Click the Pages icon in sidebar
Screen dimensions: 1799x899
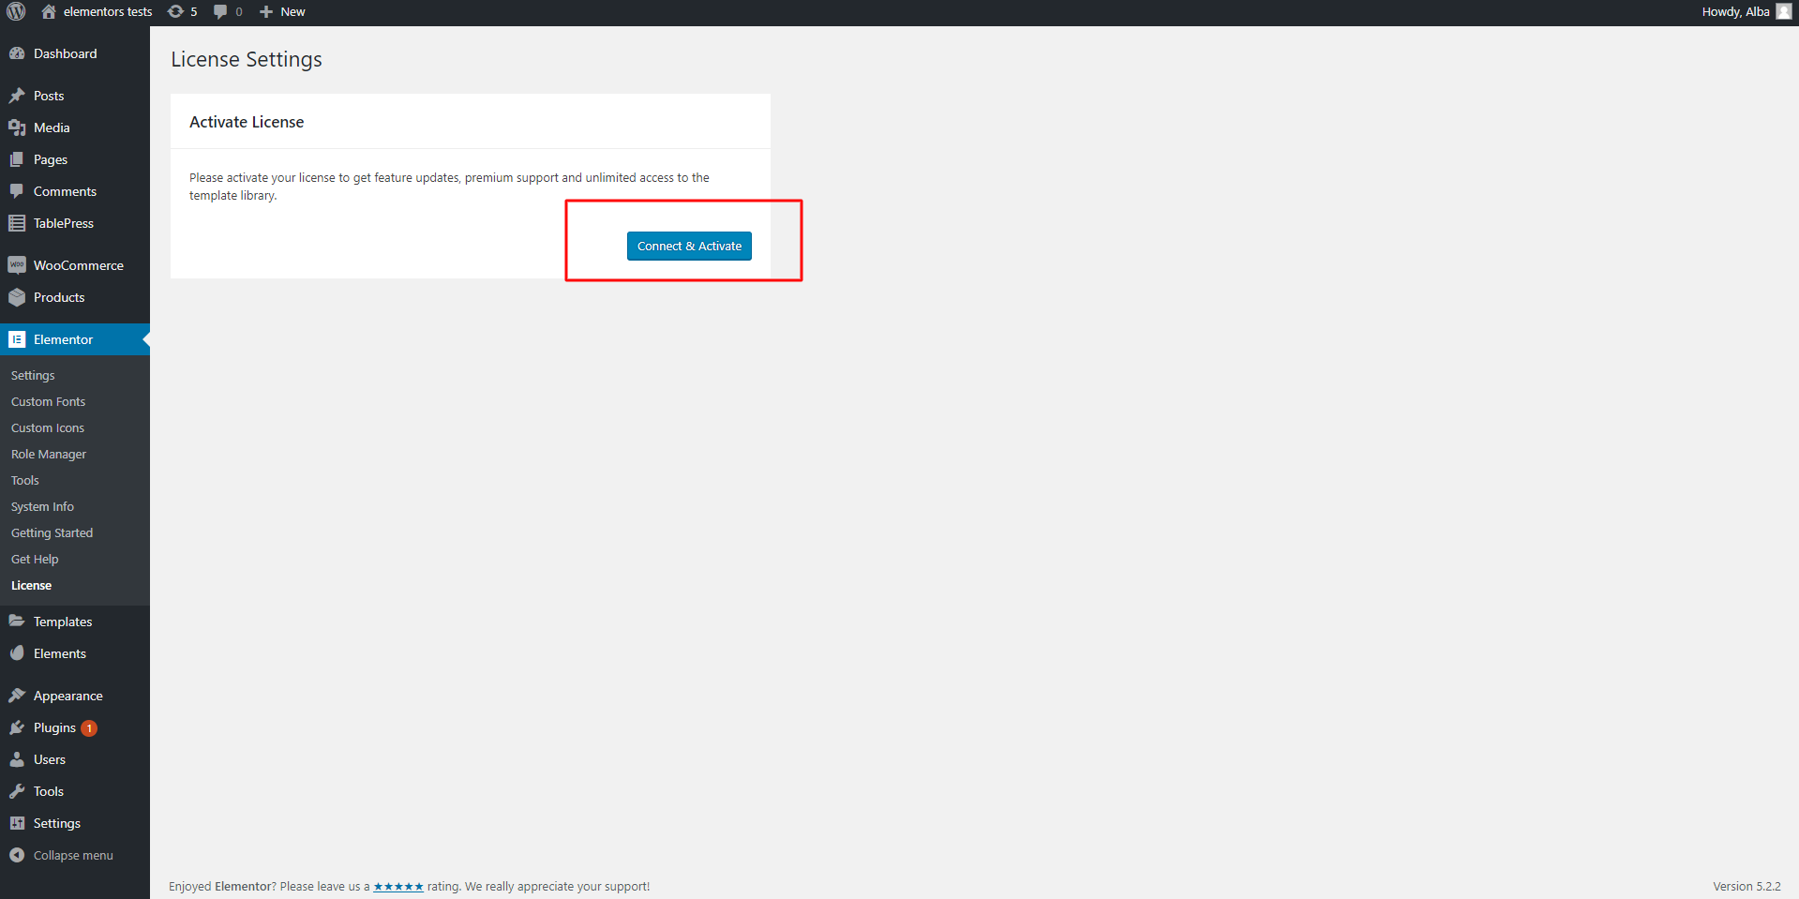click(x=17, y=159)
